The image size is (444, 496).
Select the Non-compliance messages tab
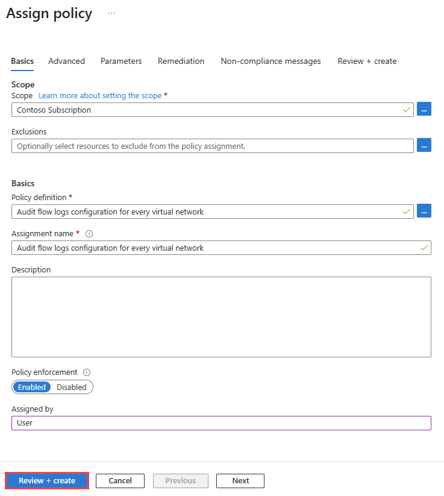(270, 61)
